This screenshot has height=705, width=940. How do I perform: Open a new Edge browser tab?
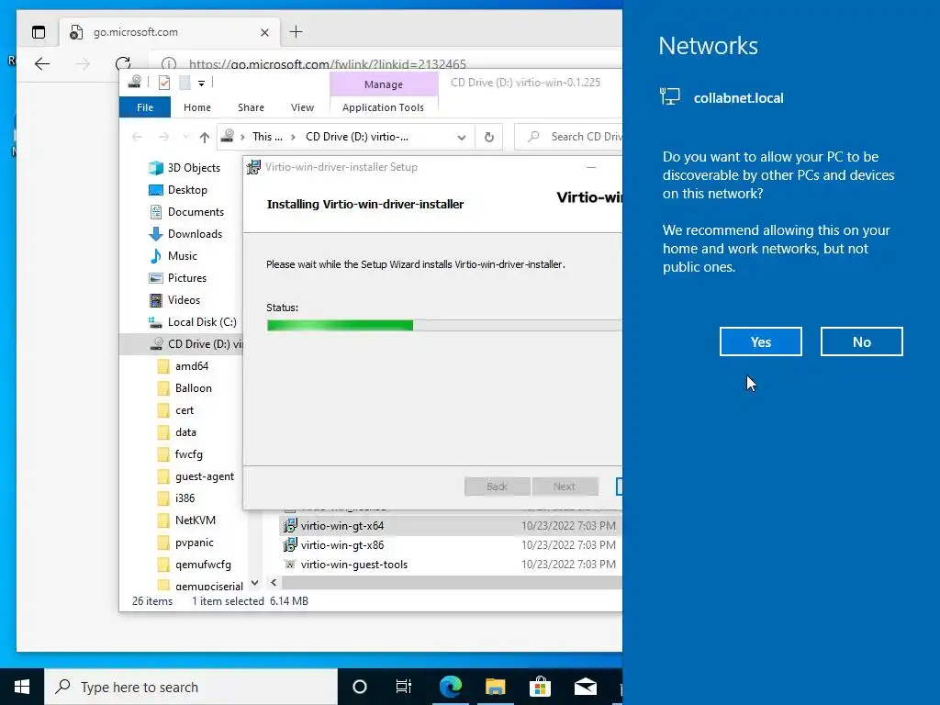[297, 32]
